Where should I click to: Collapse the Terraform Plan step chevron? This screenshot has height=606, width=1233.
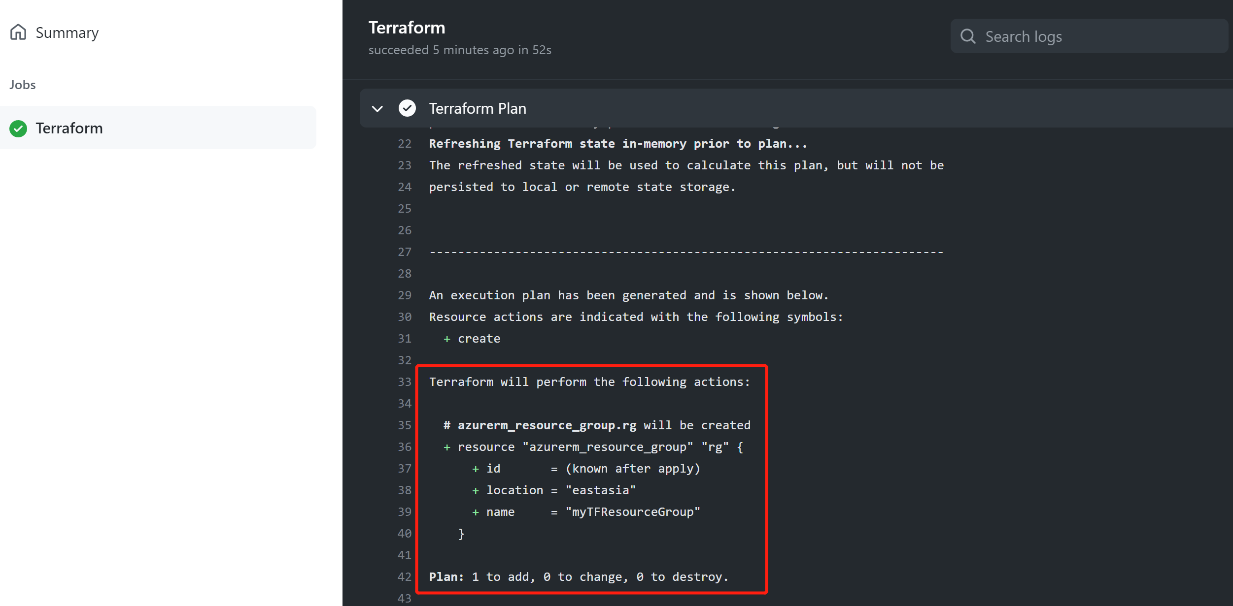point(377,108)
